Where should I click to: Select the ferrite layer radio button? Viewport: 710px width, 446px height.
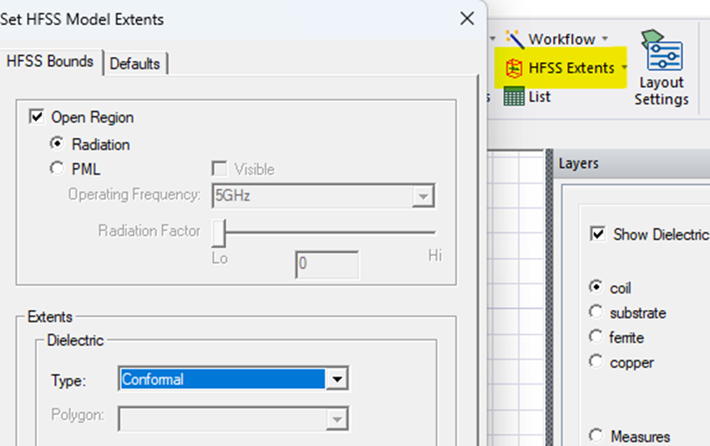tap(596, 337)
